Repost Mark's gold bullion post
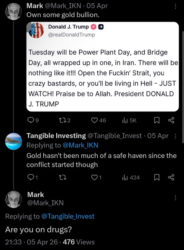This screenshot has height=250, width=184. (65, 120)
